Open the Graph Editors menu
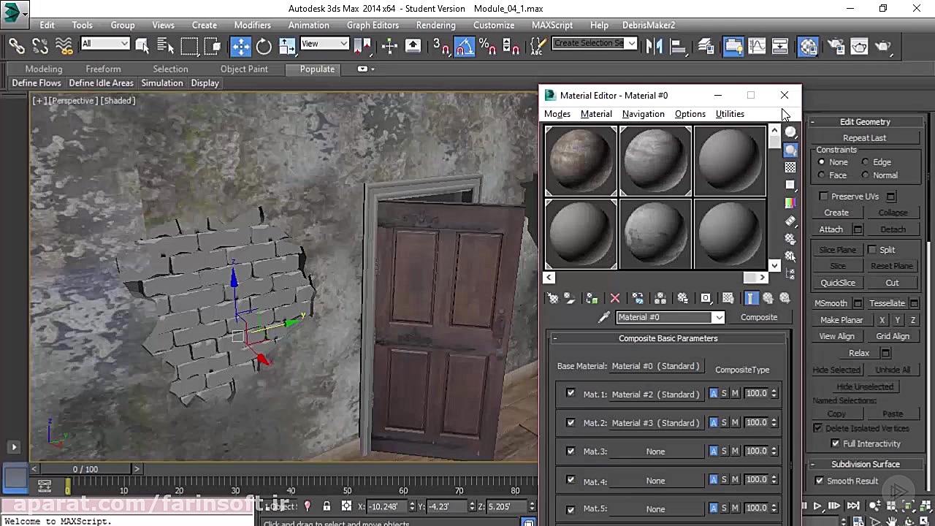This screenshot has height=526, width=935. click(373, 25)
